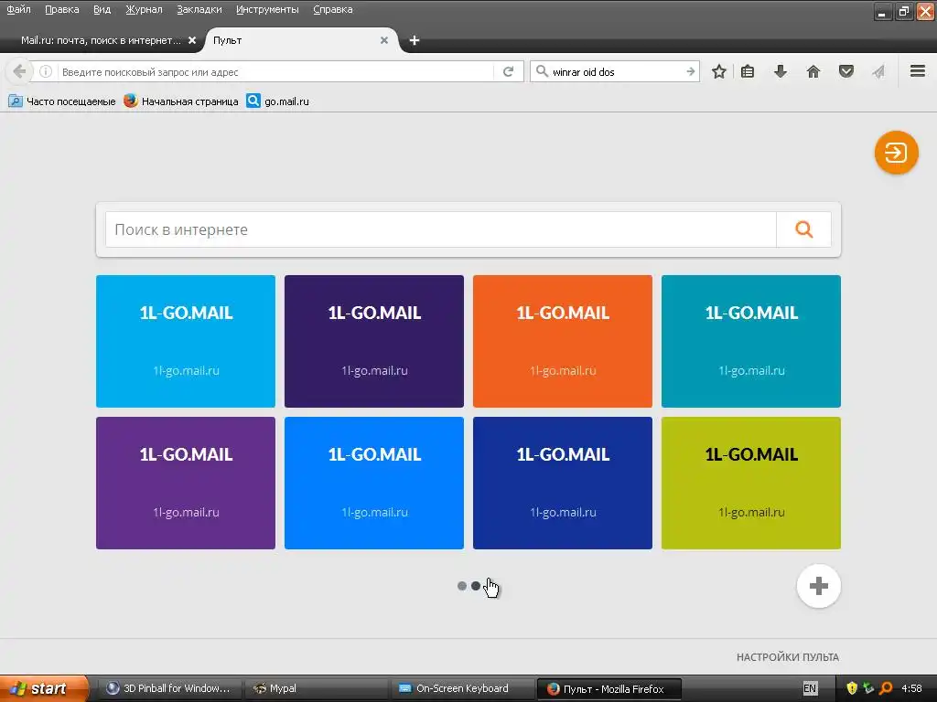This screenshot has width=937, height=702.
Task: Click the paper plane toolbar icon
Action: tap(878, 71)
